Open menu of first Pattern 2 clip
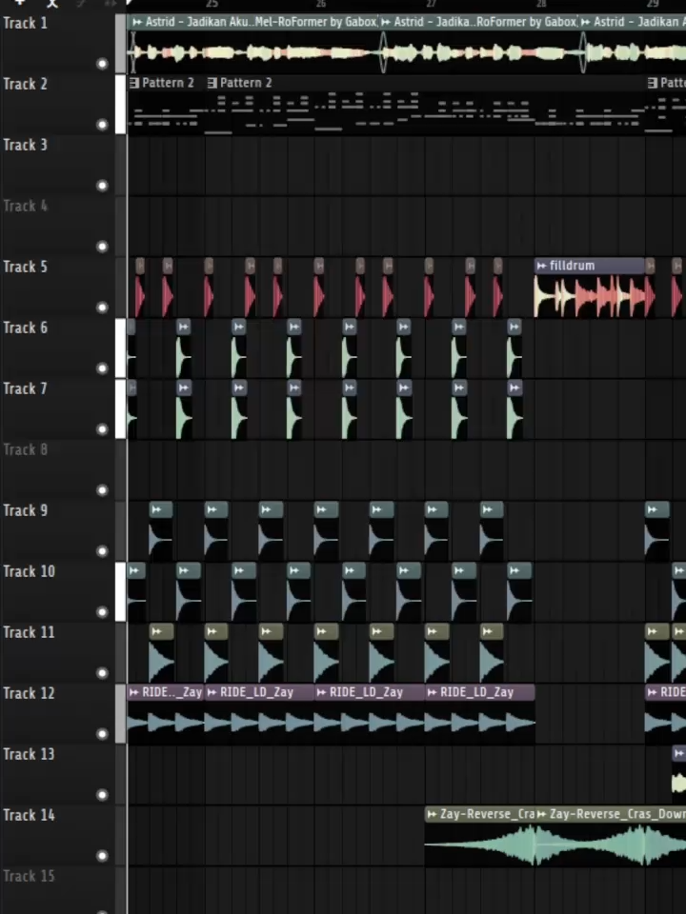 [134, 83]
